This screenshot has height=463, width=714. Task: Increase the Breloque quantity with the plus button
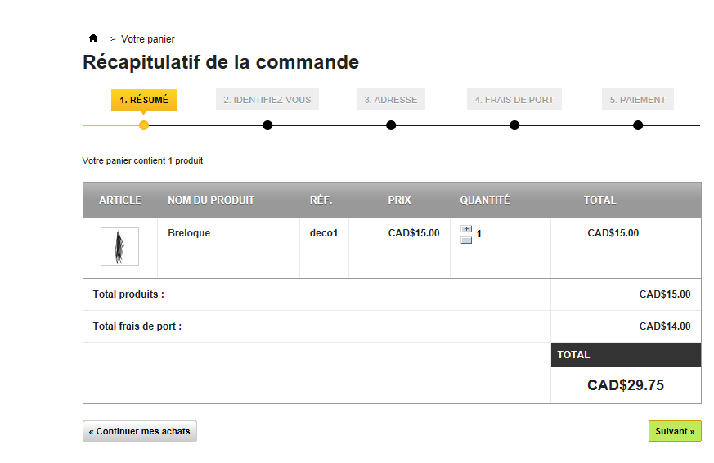466,229
